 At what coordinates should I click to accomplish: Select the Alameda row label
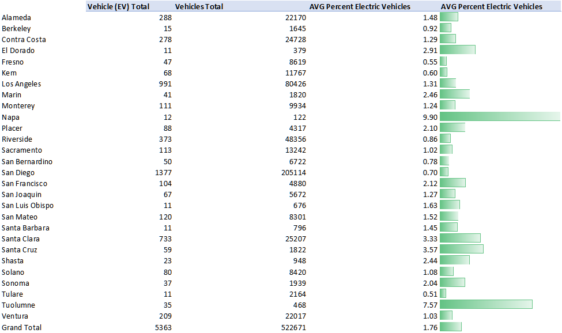pyautogui.click(x=17, y=17)
